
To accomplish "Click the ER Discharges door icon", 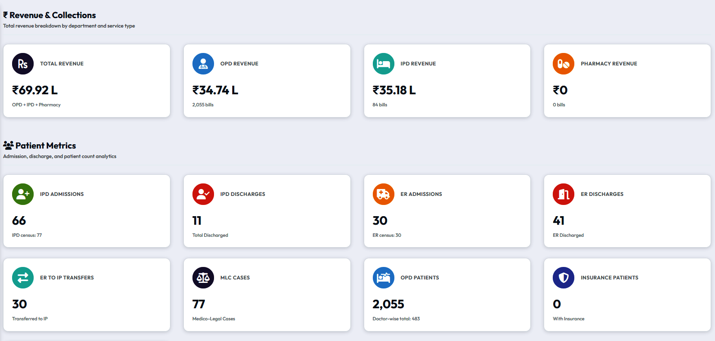I will [x=564, y=194].
